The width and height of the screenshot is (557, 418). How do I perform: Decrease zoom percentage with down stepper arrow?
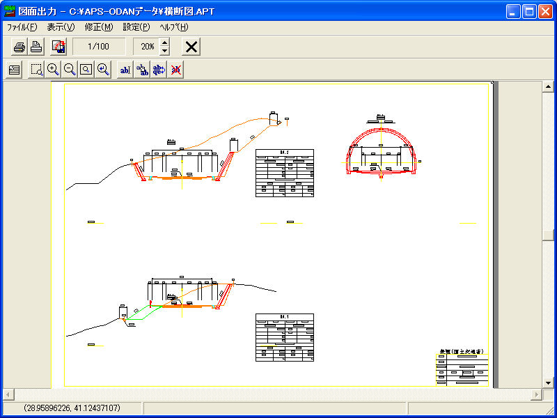click(x=165, y=51)
